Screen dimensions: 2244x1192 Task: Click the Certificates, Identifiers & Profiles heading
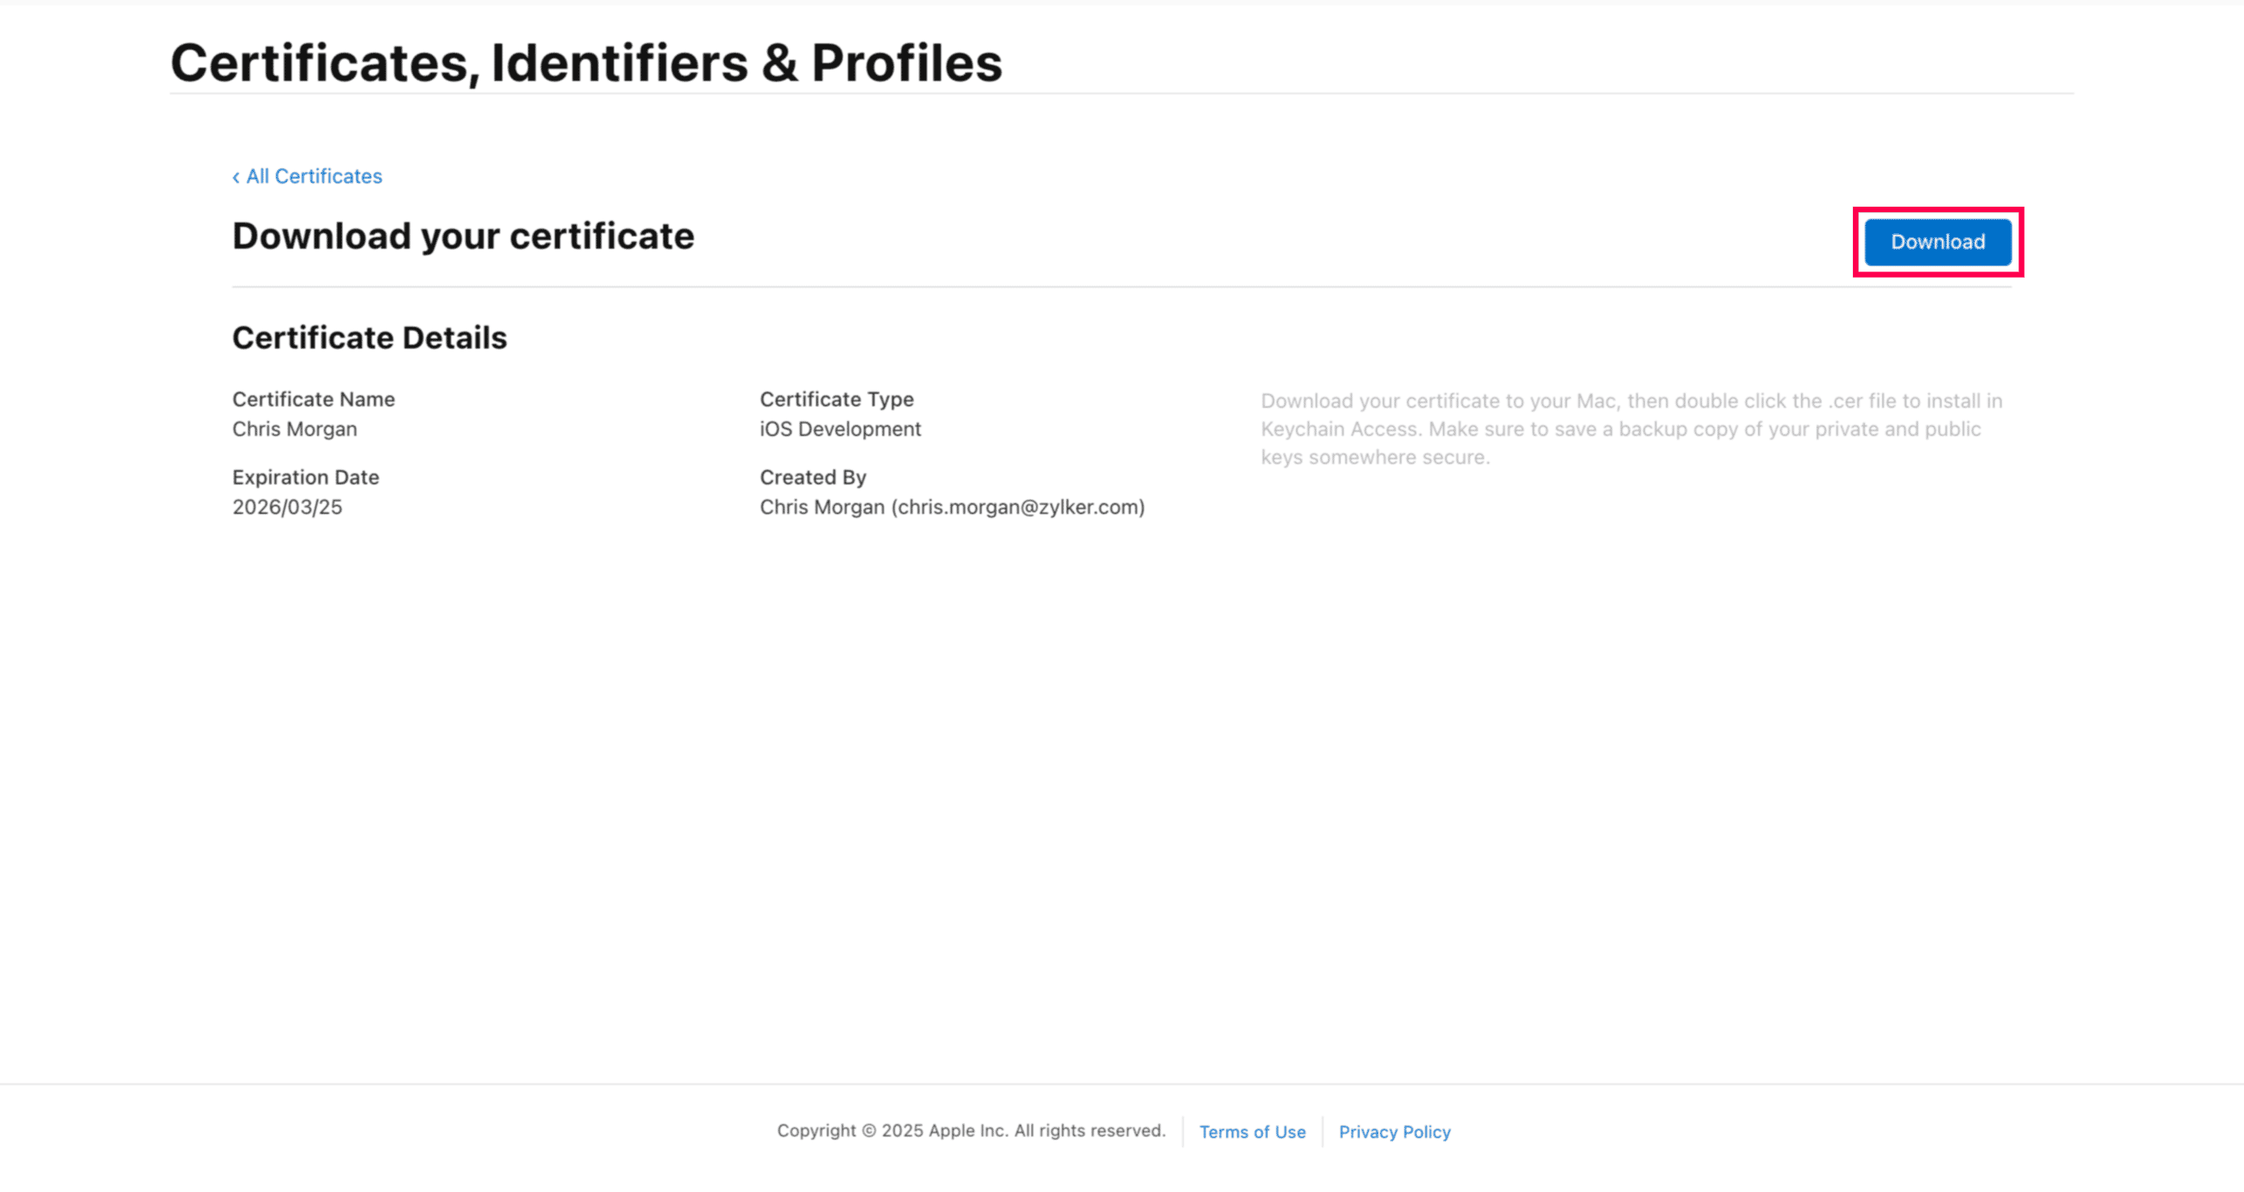[x=585, y=62]
